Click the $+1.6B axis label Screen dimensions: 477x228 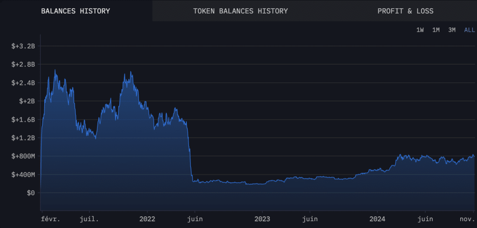coord(23,120)
